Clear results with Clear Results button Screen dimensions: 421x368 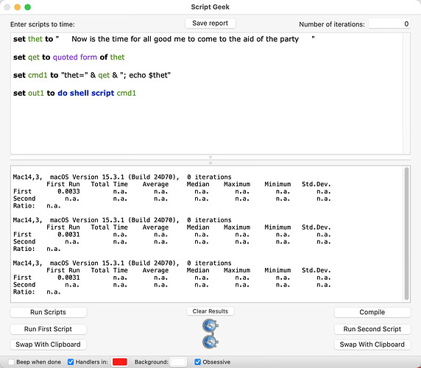210,311
